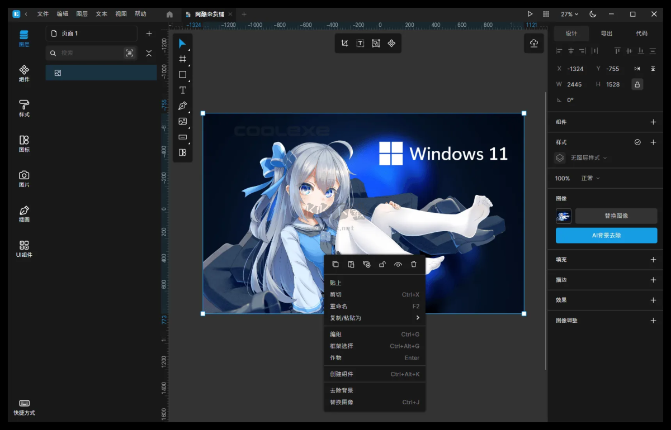Toggle the aspect ratio lock beside height
The image size is (671, 430).
click(637, 84)
